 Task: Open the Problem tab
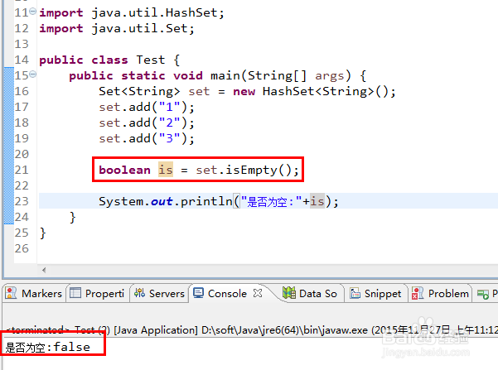(x=440, y=294)
